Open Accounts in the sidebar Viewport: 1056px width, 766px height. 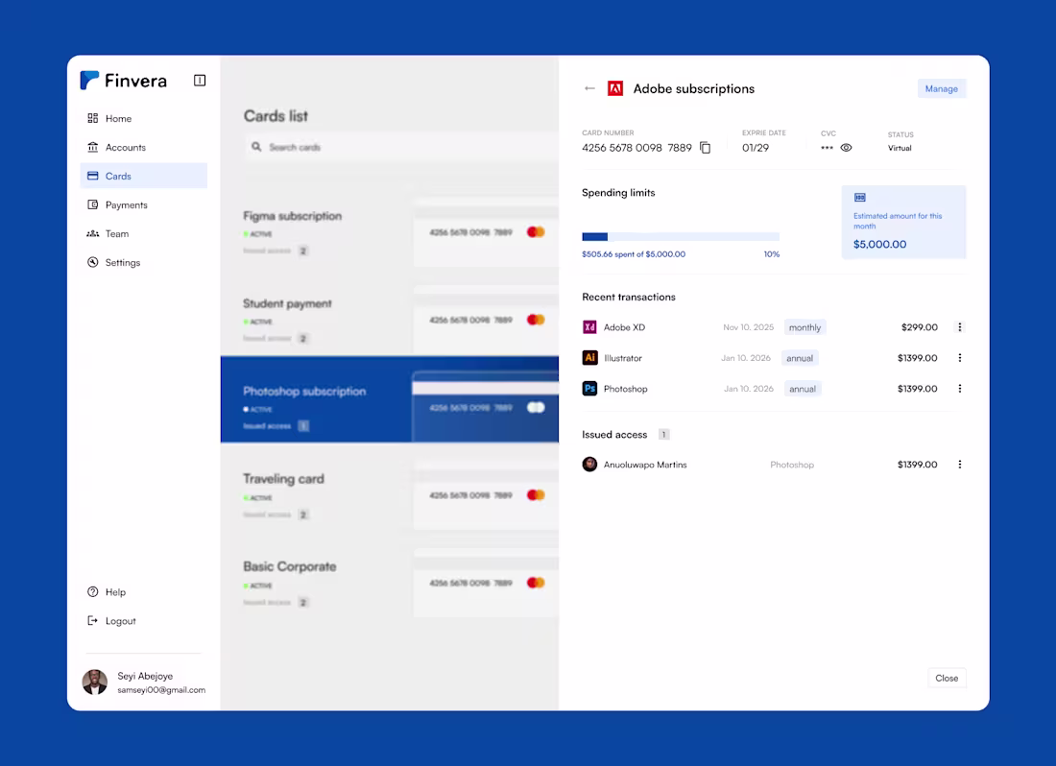[x=143, y=148]
